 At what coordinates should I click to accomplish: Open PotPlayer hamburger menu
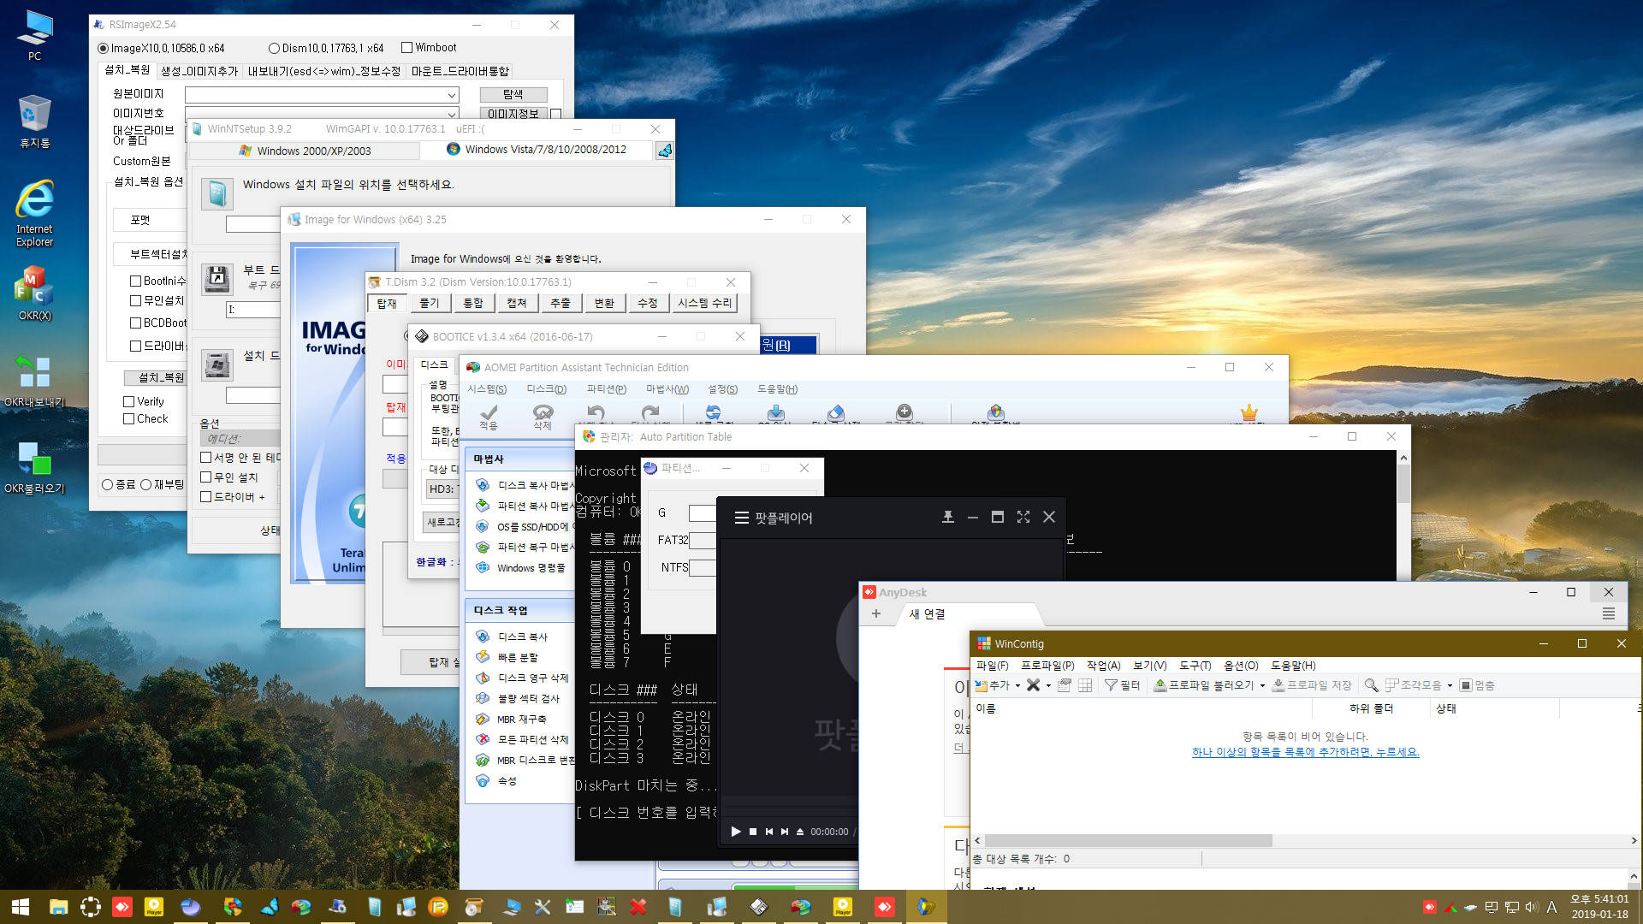coord(741,518)
